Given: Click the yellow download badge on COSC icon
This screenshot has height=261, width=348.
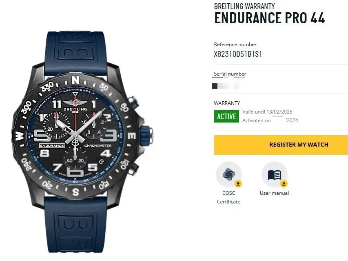Looking at the screenshot, I should (x=238, y=184).
